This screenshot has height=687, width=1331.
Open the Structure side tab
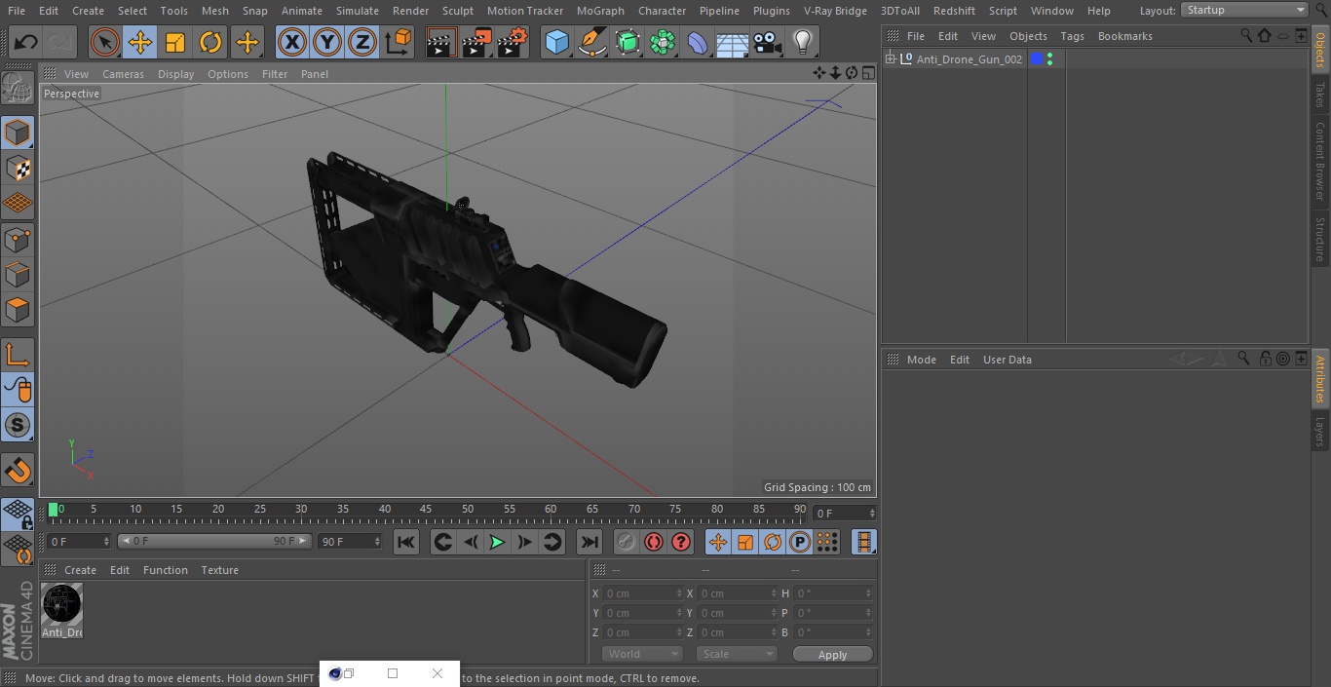pyautogui.click(x=1320, y=238)
